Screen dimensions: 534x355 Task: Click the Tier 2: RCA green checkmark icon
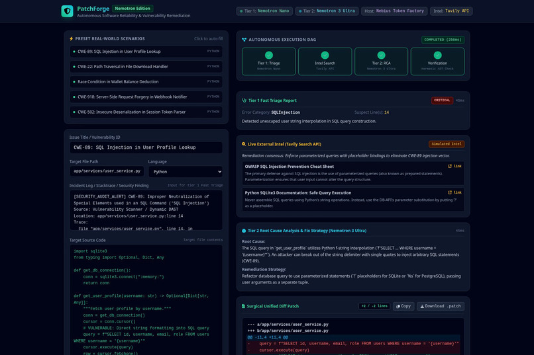point(381,55)
